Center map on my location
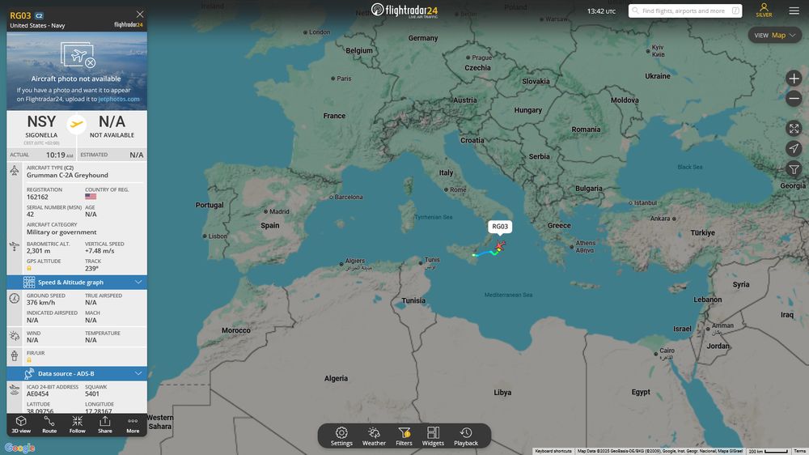This screenshot has width=809, height=455. pyautogui.click(x=794, y=149)
